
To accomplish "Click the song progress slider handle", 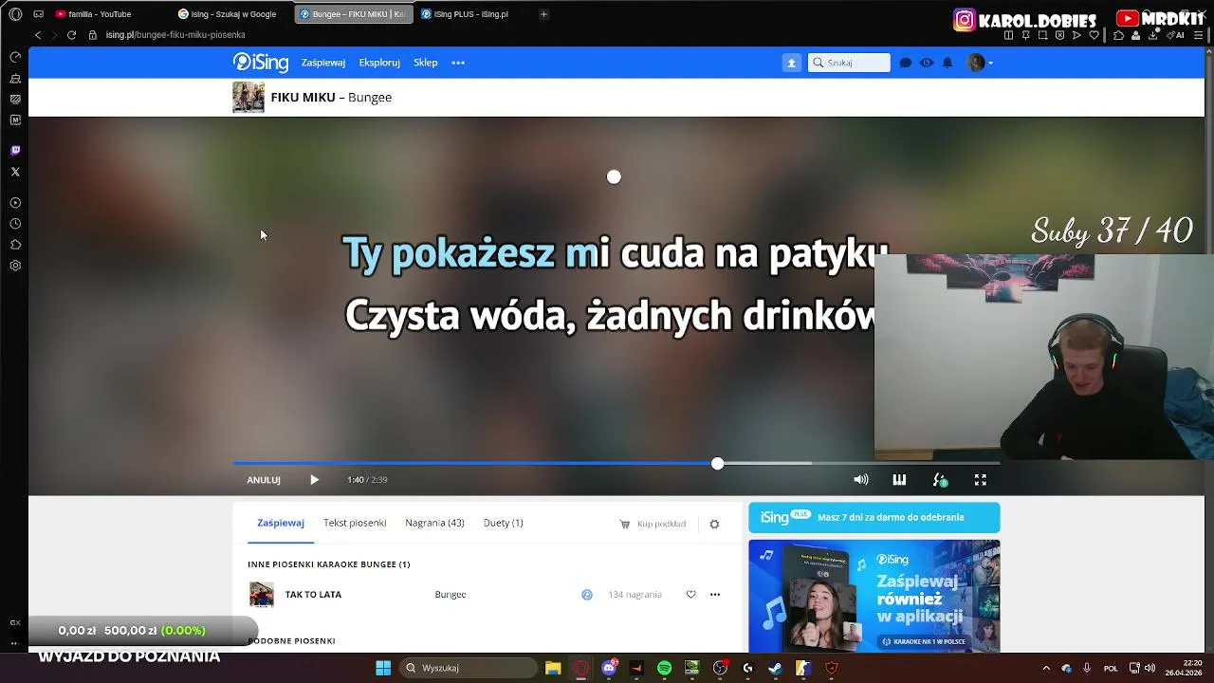I will (717, 463).
